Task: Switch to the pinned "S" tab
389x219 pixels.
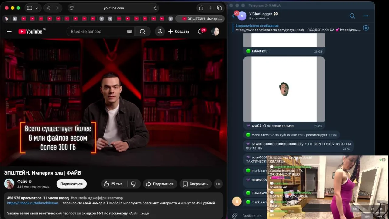Action: [x=15, y=19]
